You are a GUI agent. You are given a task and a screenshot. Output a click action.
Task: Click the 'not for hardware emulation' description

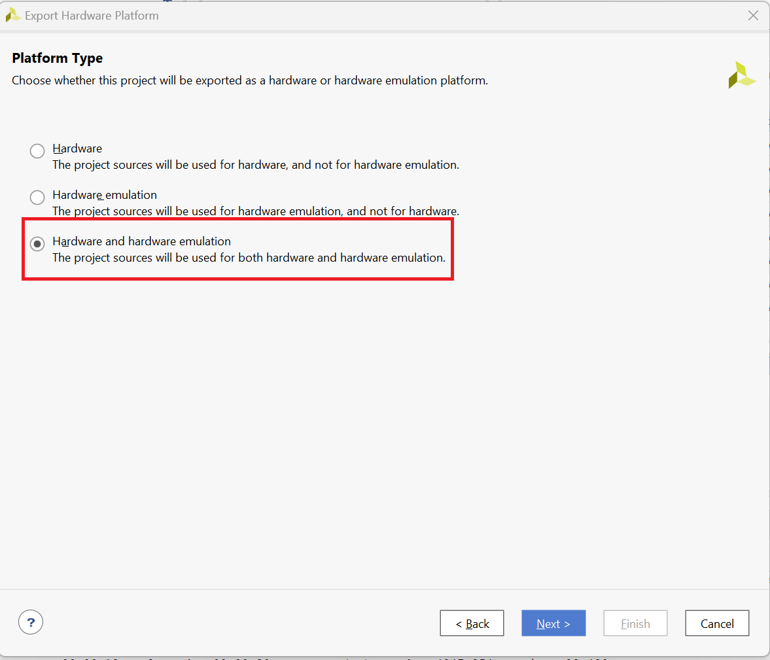click(x=255, y=165)
